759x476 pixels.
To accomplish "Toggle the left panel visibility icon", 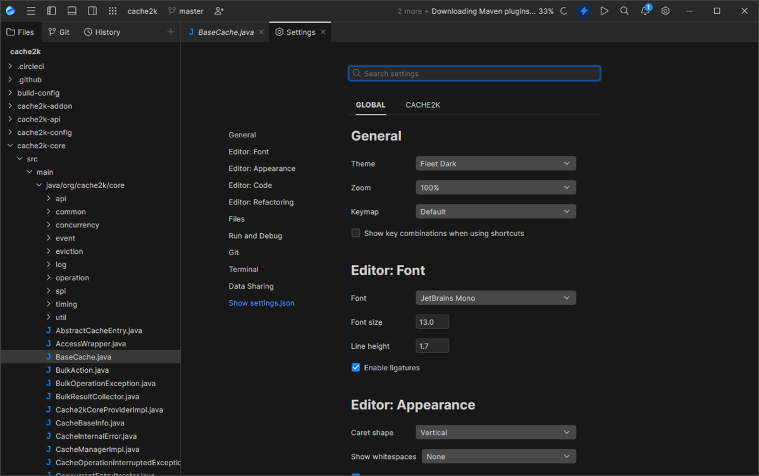I will point(52,11).
